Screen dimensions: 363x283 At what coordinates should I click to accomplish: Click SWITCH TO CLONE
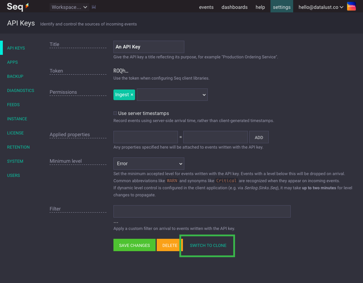click(x=207, y=245)
